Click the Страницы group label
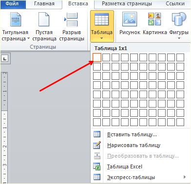Viewport: 191px width, 184px height. pyautogui.click(x=43, y=47)
